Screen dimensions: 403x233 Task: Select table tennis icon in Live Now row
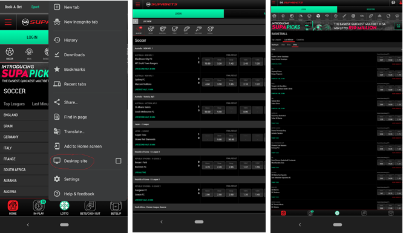click(198, 30)
